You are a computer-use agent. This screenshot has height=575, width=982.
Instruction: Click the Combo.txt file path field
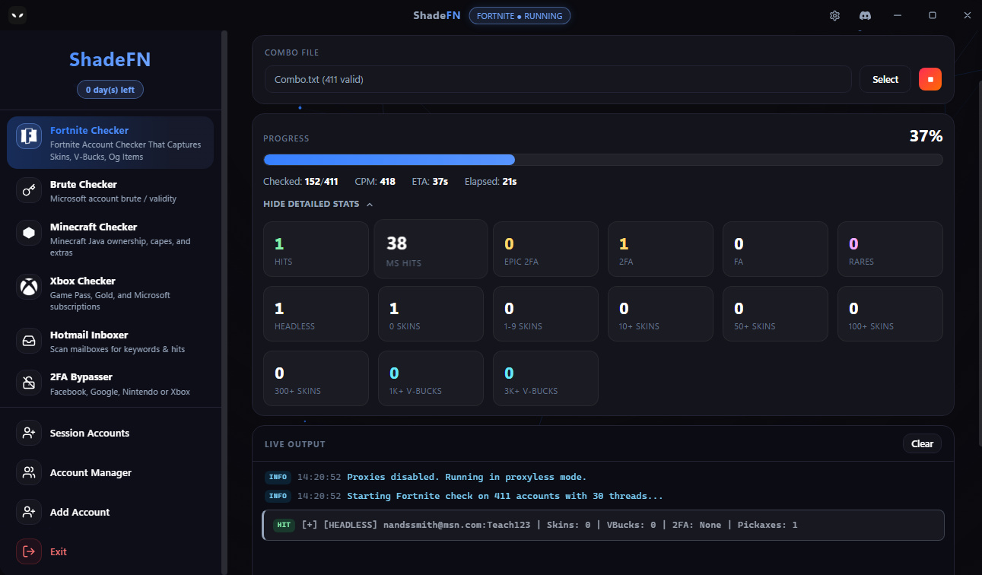[x=558, y=79]
